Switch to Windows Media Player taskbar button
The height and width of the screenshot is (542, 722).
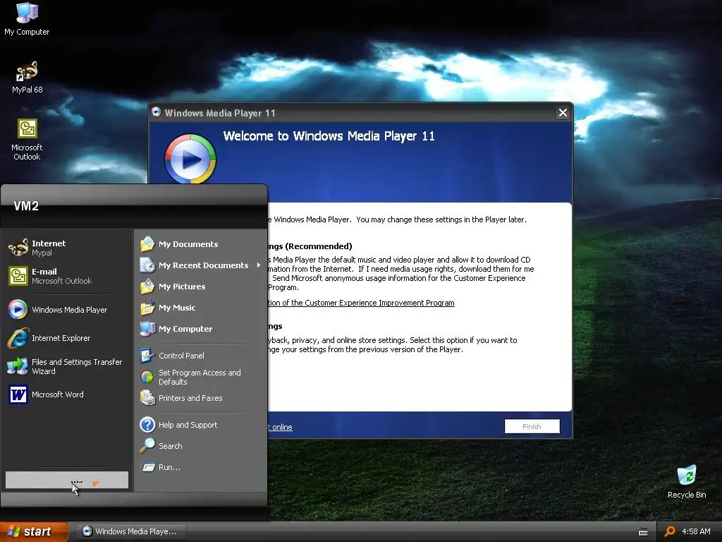[x=130, y=531]
